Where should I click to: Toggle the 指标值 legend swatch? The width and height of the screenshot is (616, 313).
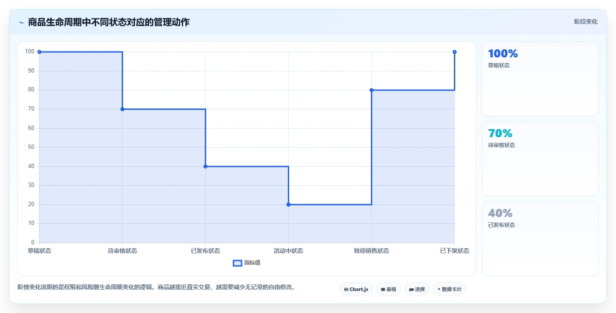[238, 263]
